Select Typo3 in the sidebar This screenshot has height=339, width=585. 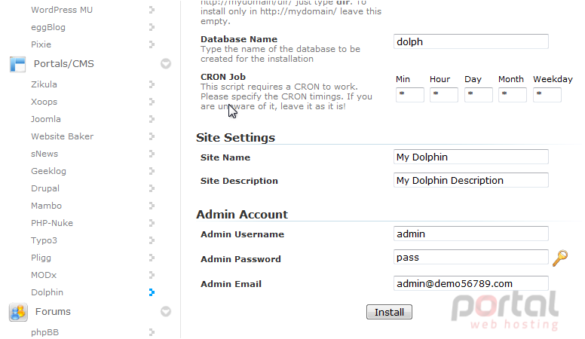tap(44, 240)
